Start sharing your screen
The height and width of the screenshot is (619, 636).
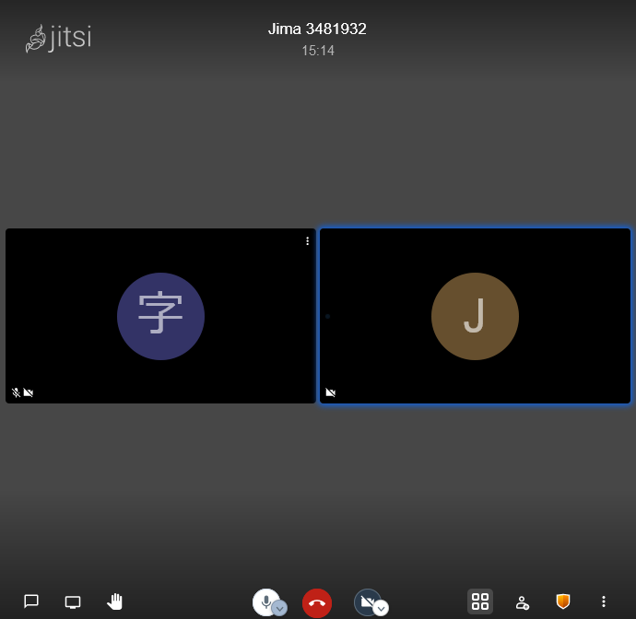click(73, 601)
